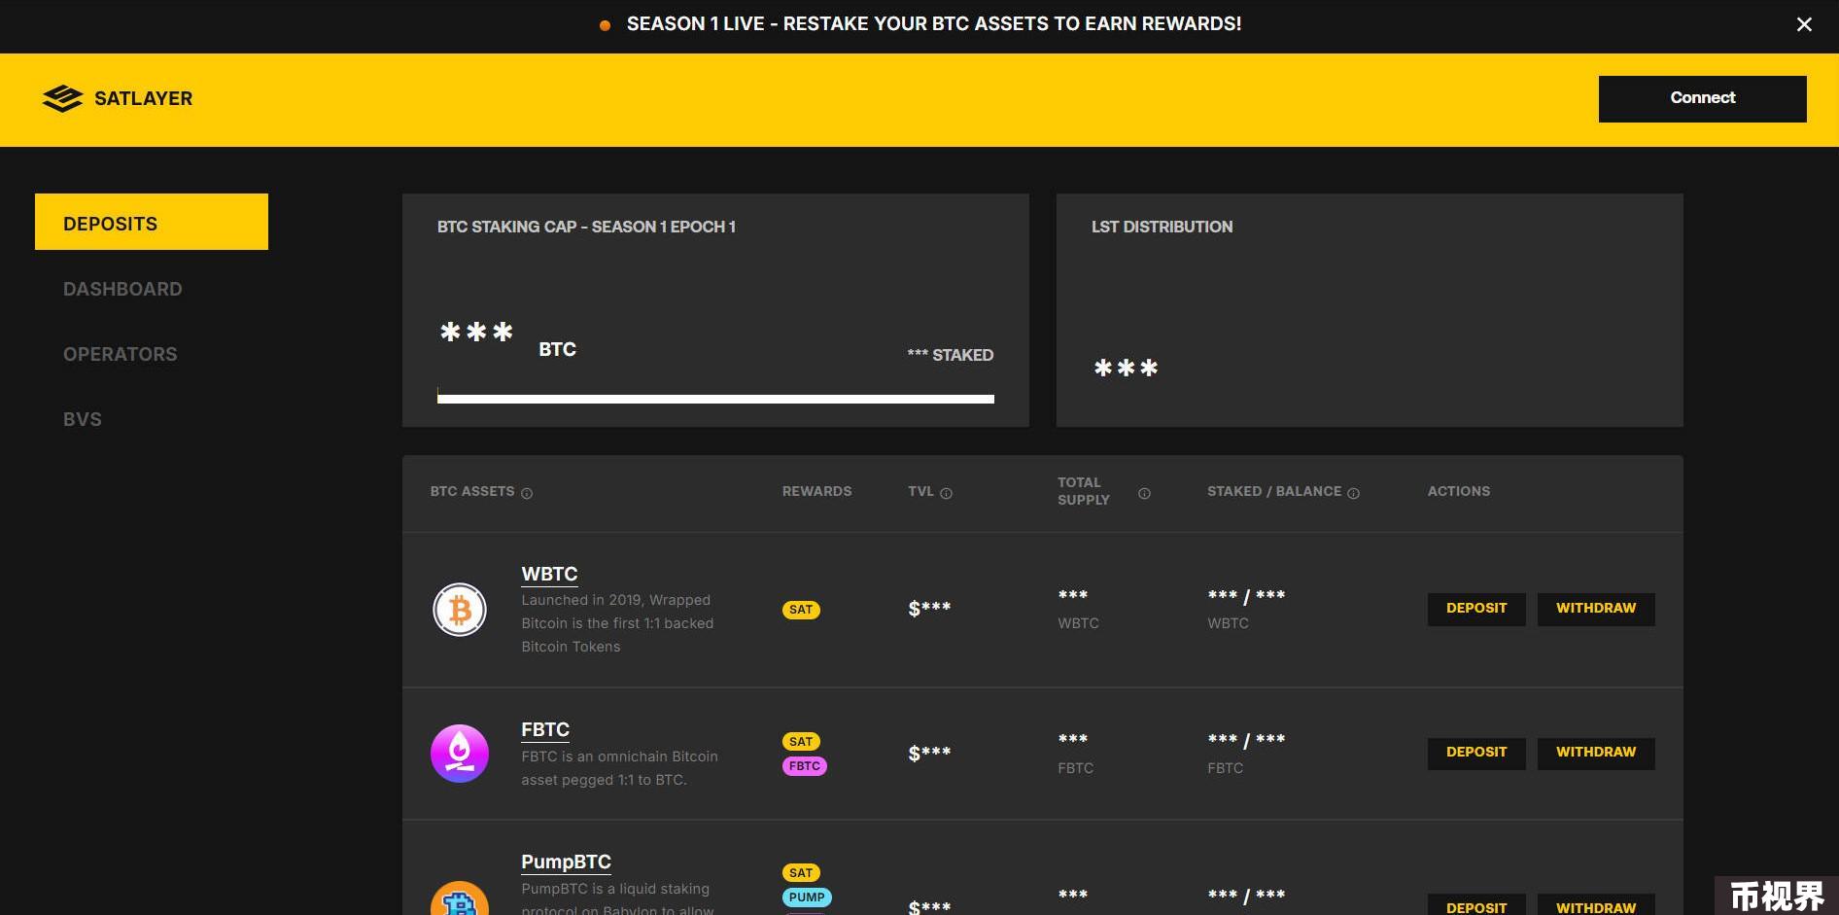Click the WBTC description text
This screenshot has height=915, width=1839.
click(617, 623)
